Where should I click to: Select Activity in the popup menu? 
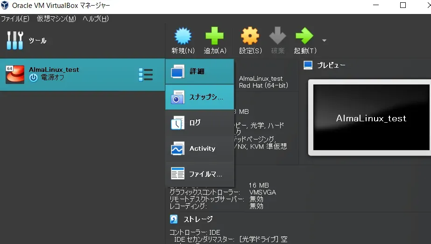coord(199,149)
